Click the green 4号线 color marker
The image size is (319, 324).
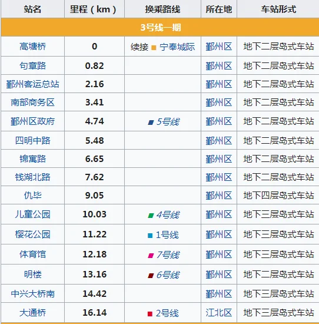tap(151, 216)
